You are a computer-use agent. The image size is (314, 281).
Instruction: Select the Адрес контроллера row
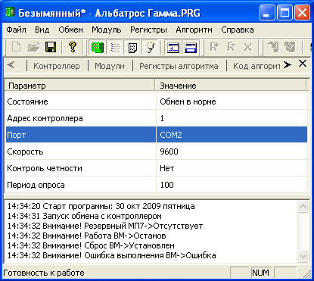tap(156, 118)
